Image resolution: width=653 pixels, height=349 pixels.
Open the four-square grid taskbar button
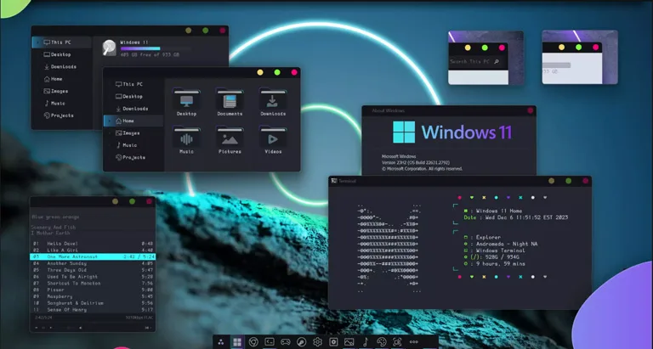pyautogui.click(x=237, y=342)
